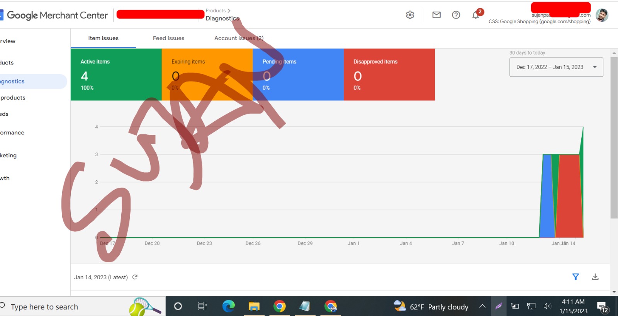Click the page vertical scrollbar thumb

(614, 138)
